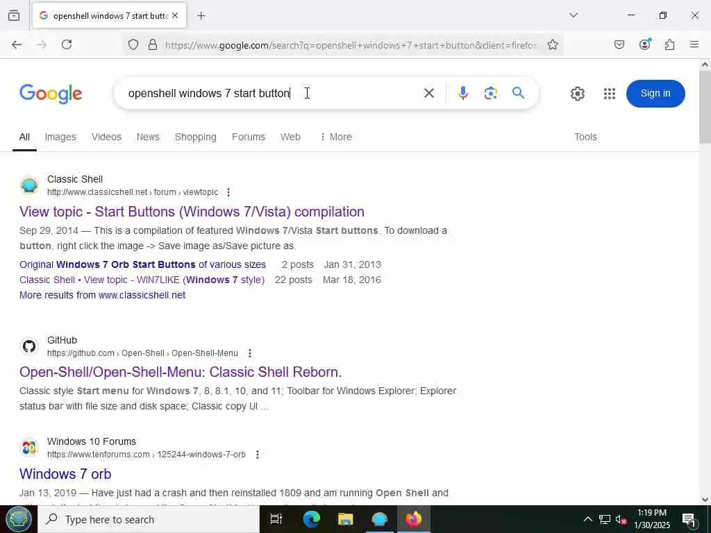Open Open-Shell-Menu GitHub result link

(x=181, y=372)
